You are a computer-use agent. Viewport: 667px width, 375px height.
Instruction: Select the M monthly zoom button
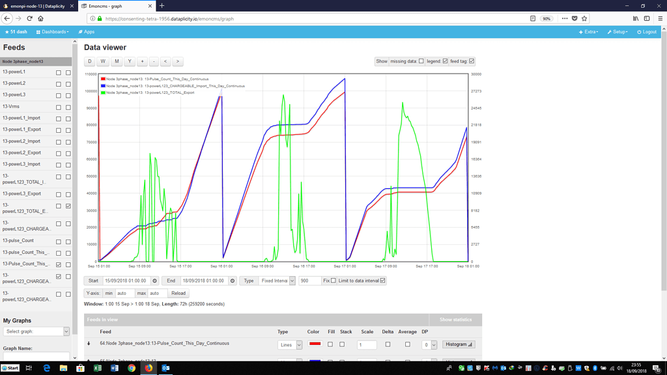tap(115, 61)
